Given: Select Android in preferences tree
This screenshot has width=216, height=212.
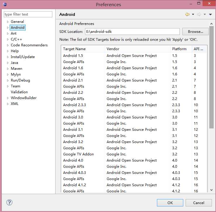Looking at the screenshot, I should (18, 28).
